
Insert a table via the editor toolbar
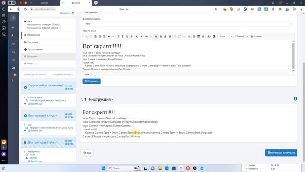pos(199,36)
